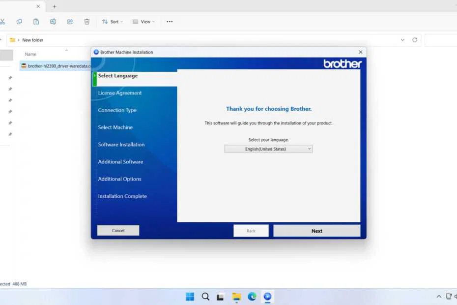Open the See more ellipsis menu
Viewport: 457px width, 305px height.
(x=170, y=22)
